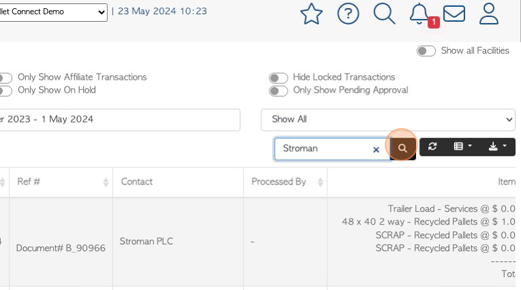The width and height of the screenshot is (521, 290).
Task: Open the Show All dropdown
Action: 388,119
